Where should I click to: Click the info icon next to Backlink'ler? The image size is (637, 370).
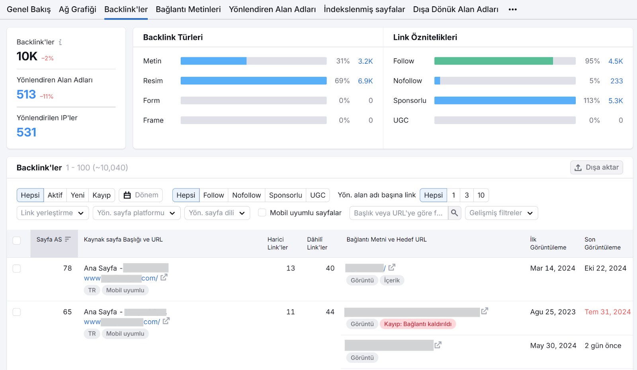coord(60,42)
